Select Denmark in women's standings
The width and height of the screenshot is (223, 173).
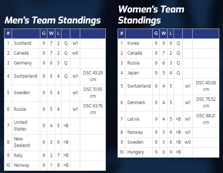(136, 103)
